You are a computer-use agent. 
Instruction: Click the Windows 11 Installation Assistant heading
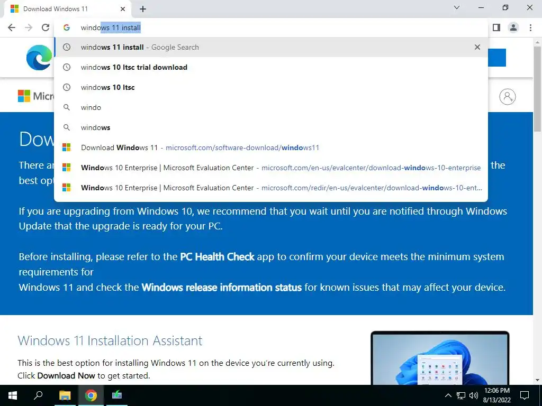coord(110,341)
